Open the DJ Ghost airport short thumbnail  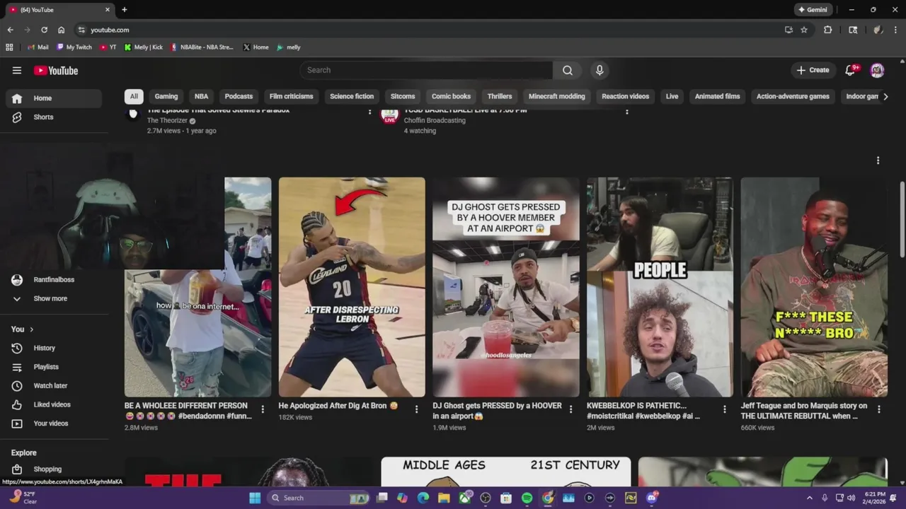coord(506,287)
